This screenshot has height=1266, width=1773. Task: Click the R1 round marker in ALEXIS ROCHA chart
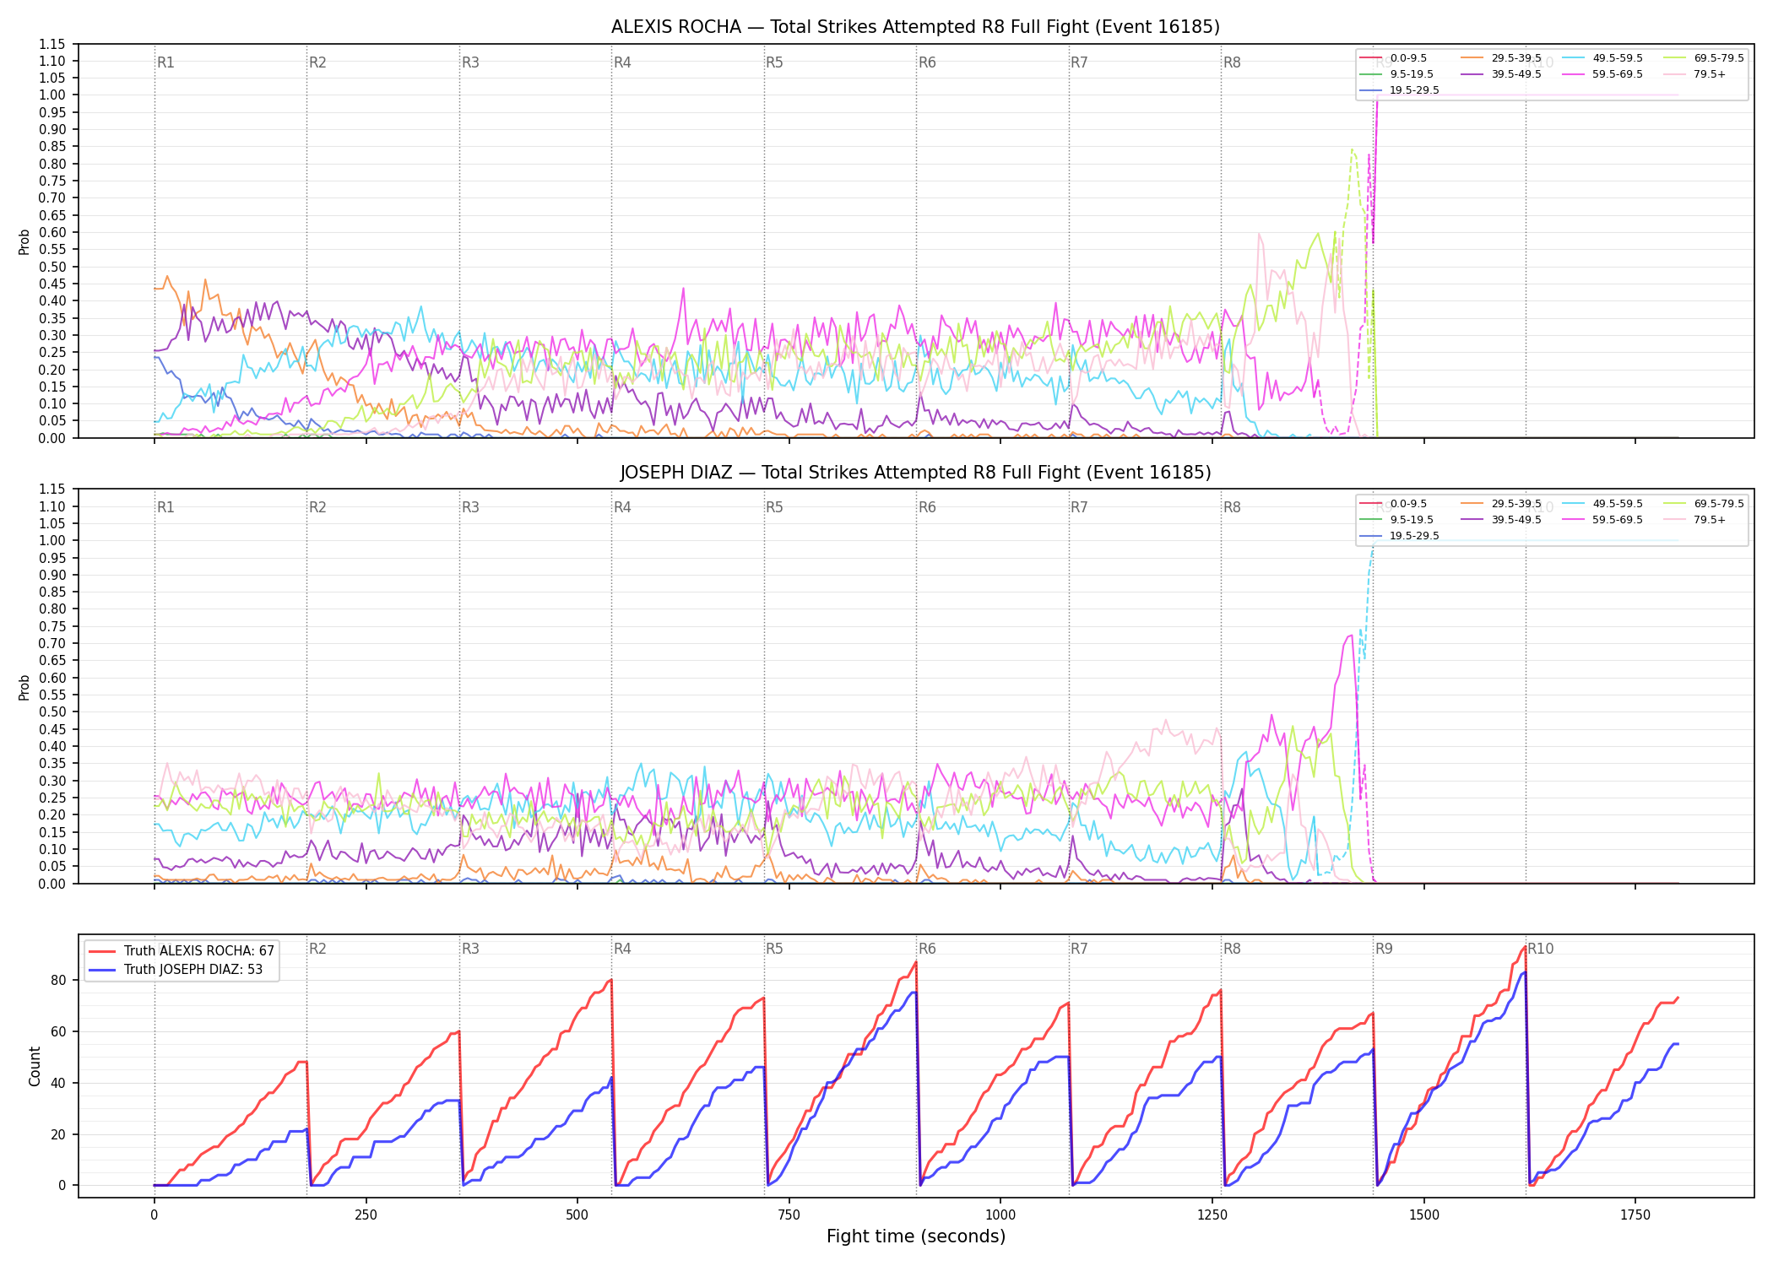coord(165,62)
